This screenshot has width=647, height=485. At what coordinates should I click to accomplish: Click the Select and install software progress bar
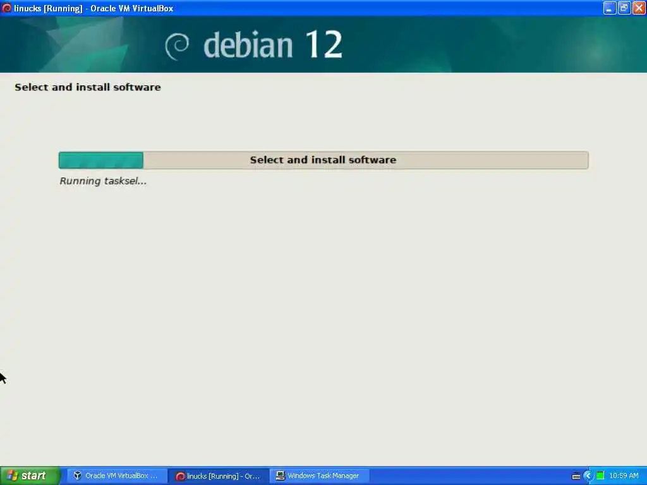[323, 160]
